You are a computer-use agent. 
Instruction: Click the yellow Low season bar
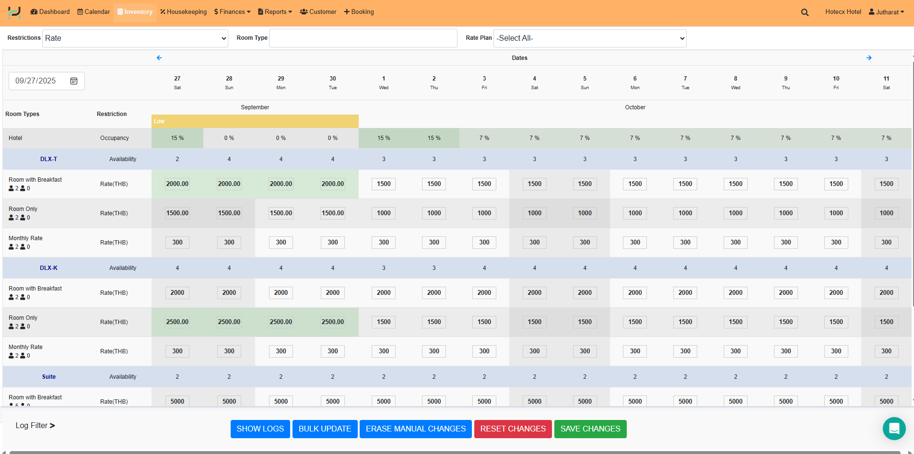coord(255,121)
